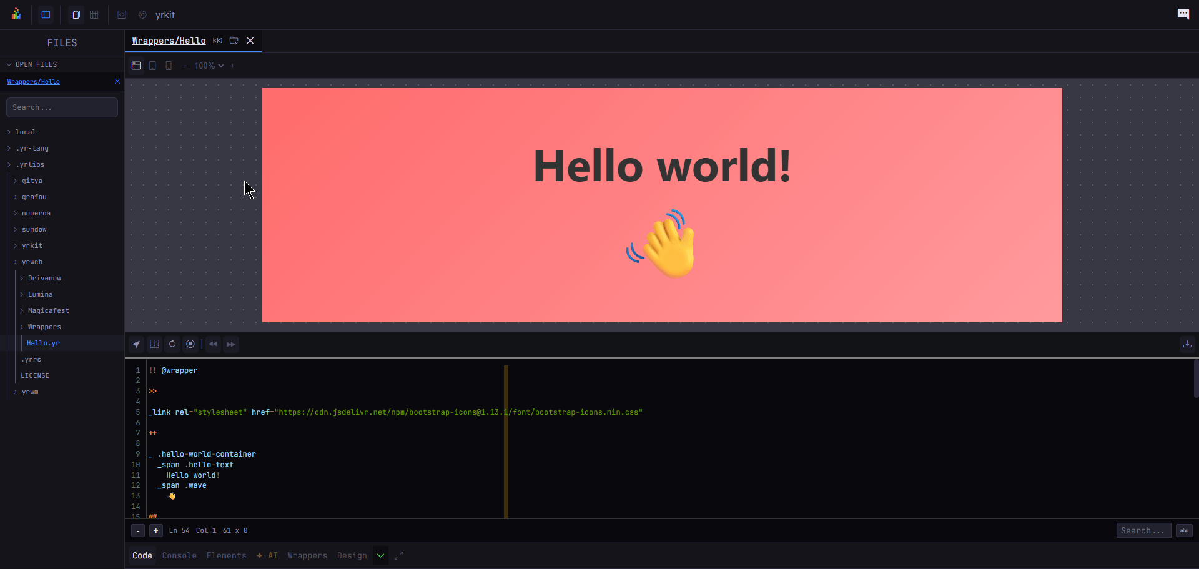Open Wrappers/Hello in open files list

(34, 82)
